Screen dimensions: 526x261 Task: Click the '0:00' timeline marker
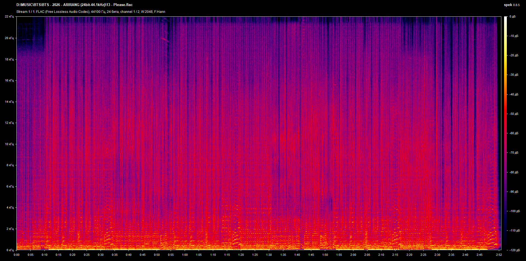[17, 254]
